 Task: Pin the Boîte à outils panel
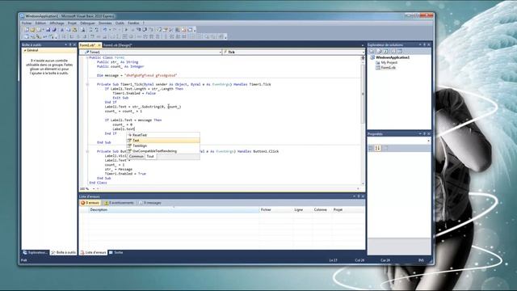pyautogui.click(x=70, y=44)
